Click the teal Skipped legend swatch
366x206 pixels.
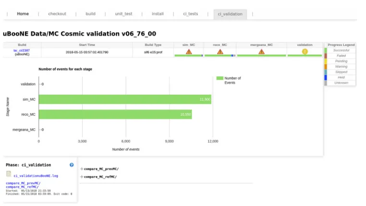coord(326,72)
